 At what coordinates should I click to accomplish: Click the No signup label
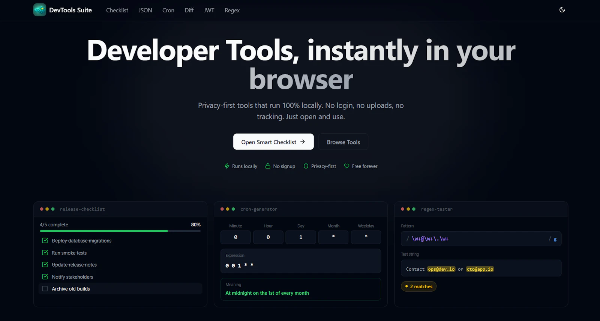pos(284,166)
